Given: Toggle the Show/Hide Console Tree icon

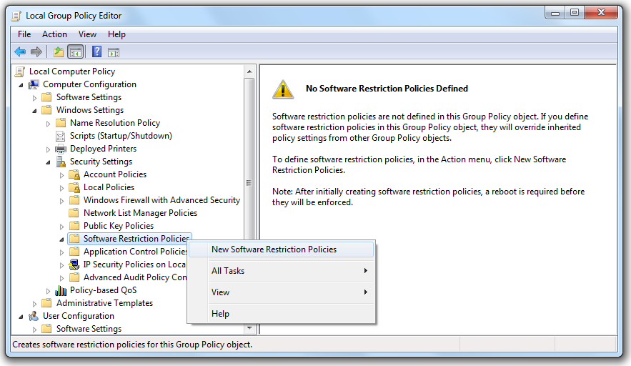Looking at the screenshot, I should pos(75,52).
